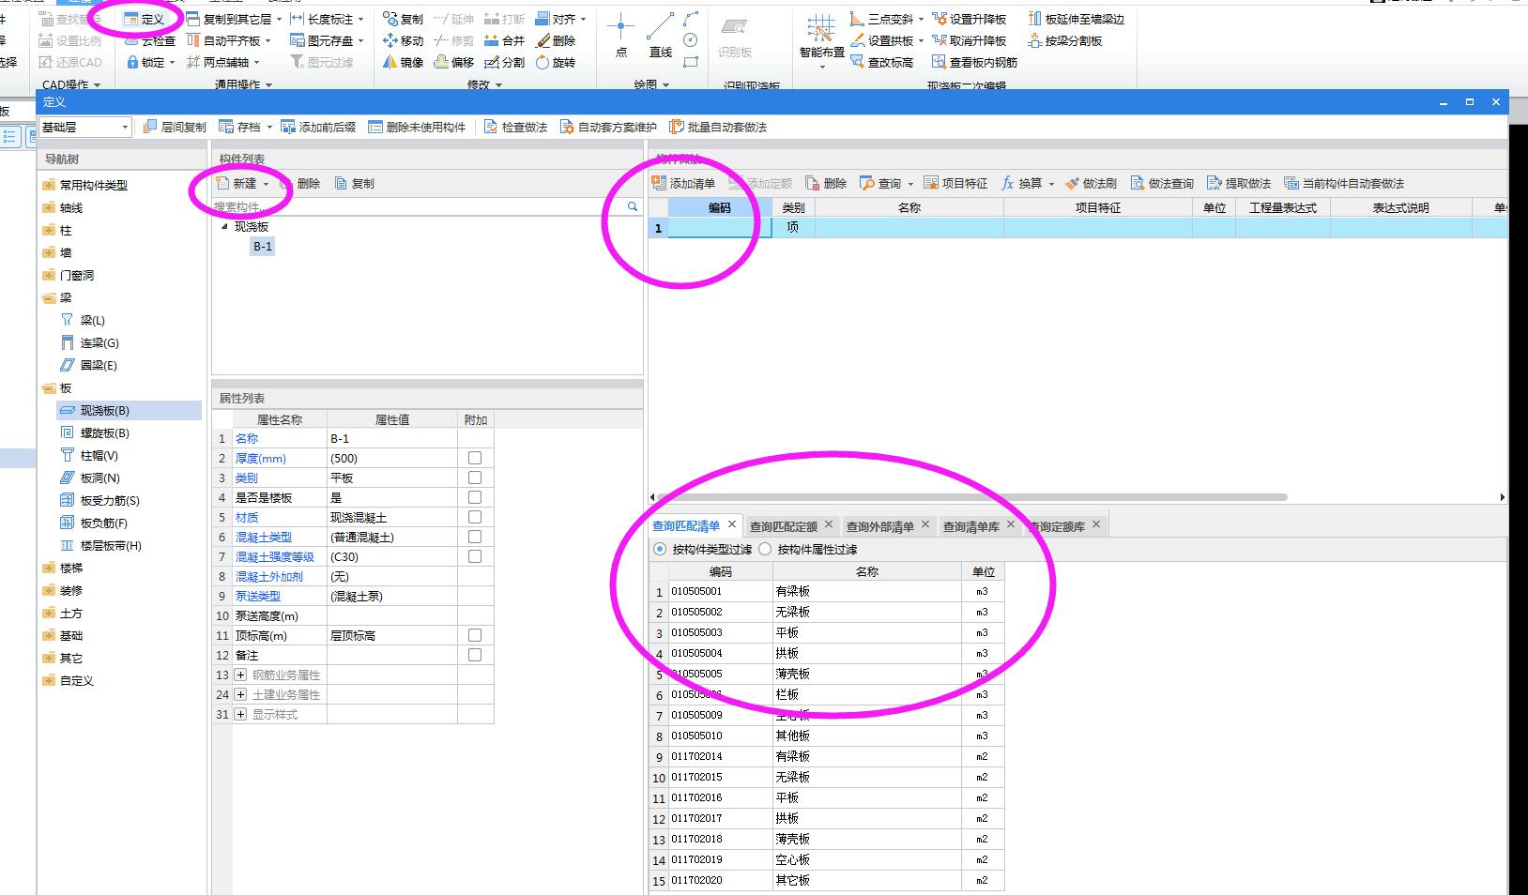1528x895 pixels.
Task: Select the 分割 split tool
Action: pyautogui.click(x=504, y=62)
